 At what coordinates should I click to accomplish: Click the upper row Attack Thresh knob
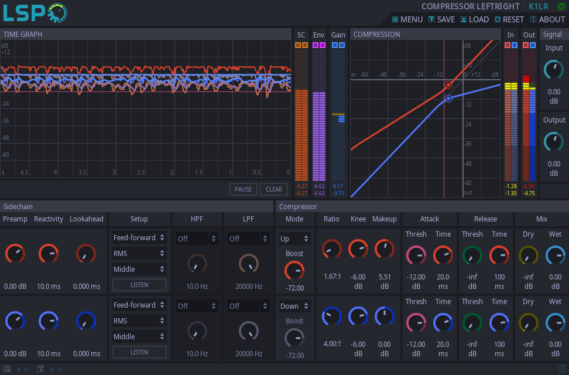416,255
